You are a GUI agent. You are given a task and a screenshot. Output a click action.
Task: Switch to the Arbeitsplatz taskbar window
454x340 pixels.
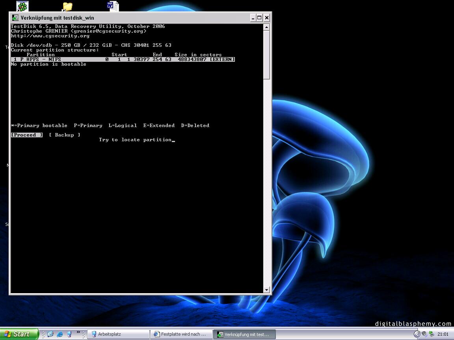[x=118, y=334]
